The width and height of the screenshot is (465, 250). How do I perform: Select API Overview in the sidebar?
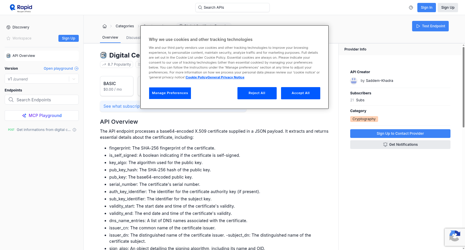click(42, 56)
